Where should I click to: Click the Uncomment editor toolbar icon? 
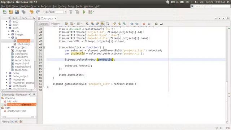tap(161, 24)
